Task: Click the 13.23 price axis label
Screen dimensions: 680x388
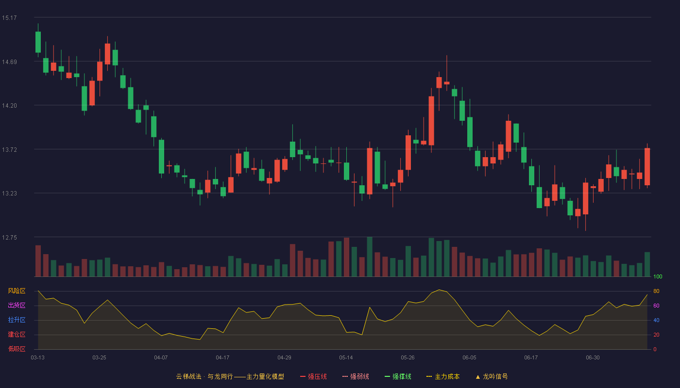Action: point(9,194)
